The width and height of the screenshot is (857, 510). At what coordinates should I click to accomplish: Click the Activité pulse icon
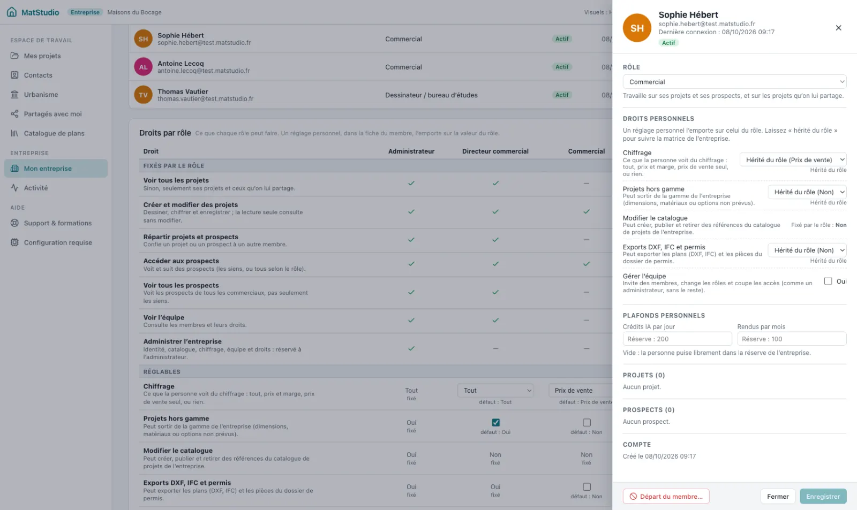click(x=14, y=188)
